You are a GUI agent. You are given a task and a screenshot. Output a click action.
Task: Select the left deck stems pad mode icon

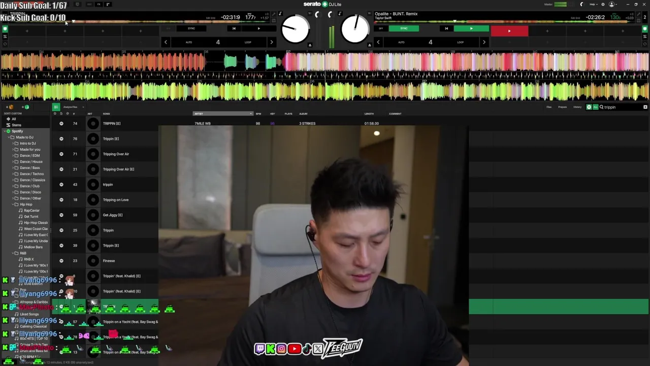[x=5, y=37]
